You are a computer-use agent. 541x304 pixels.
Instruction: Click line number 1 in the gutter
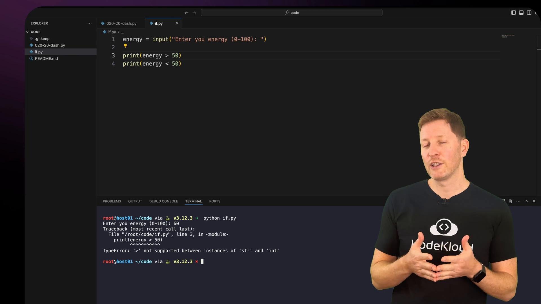(113, 39)
